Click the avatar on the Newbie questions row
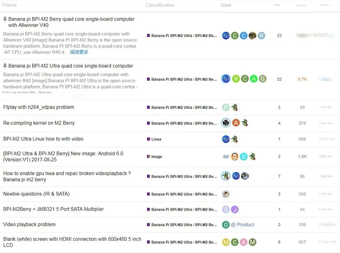Image resolution: width=340 pixels, height=253 pixels. pos(226,194)
